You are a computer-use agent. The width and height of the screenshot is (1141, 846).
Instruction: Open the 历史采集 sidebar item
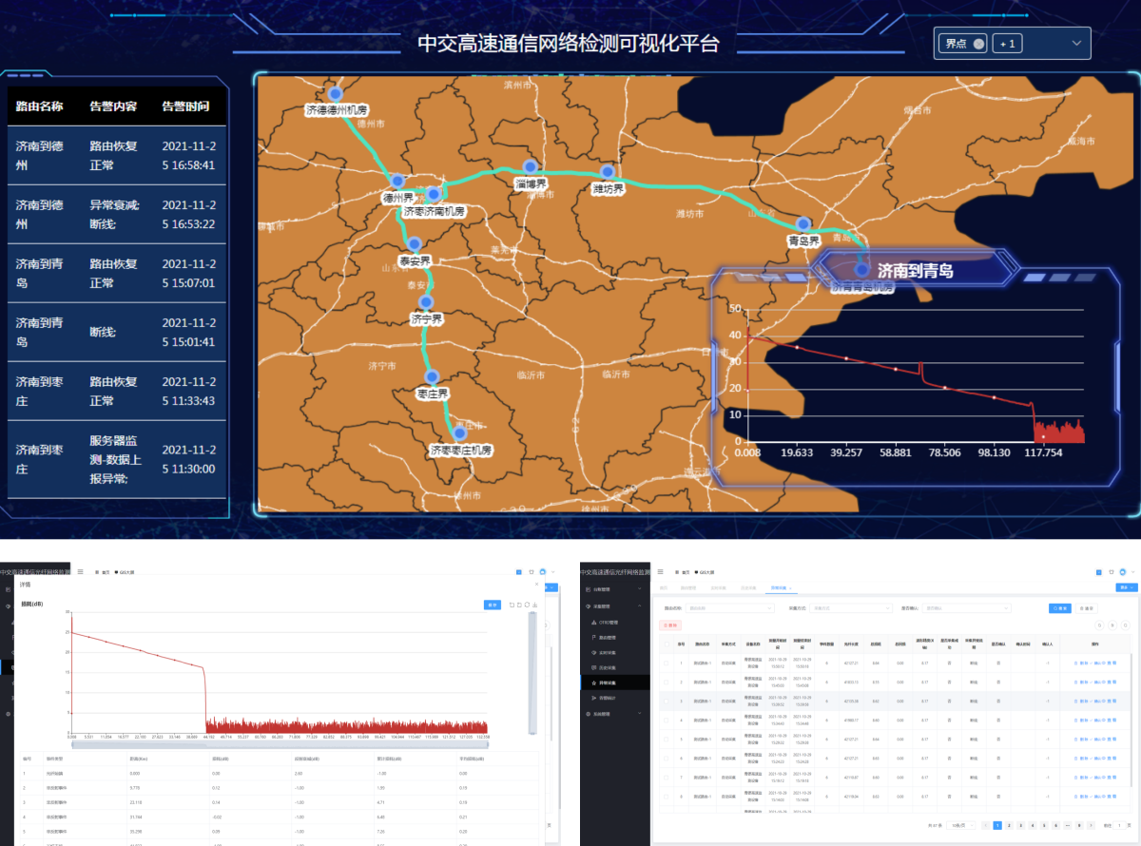[615, 667]
